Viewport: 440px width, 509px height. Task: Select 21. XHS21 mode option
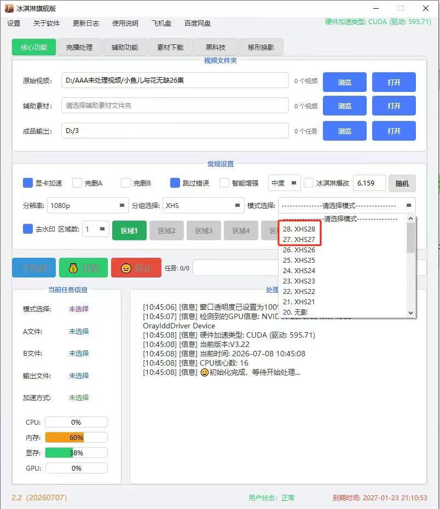343,302
